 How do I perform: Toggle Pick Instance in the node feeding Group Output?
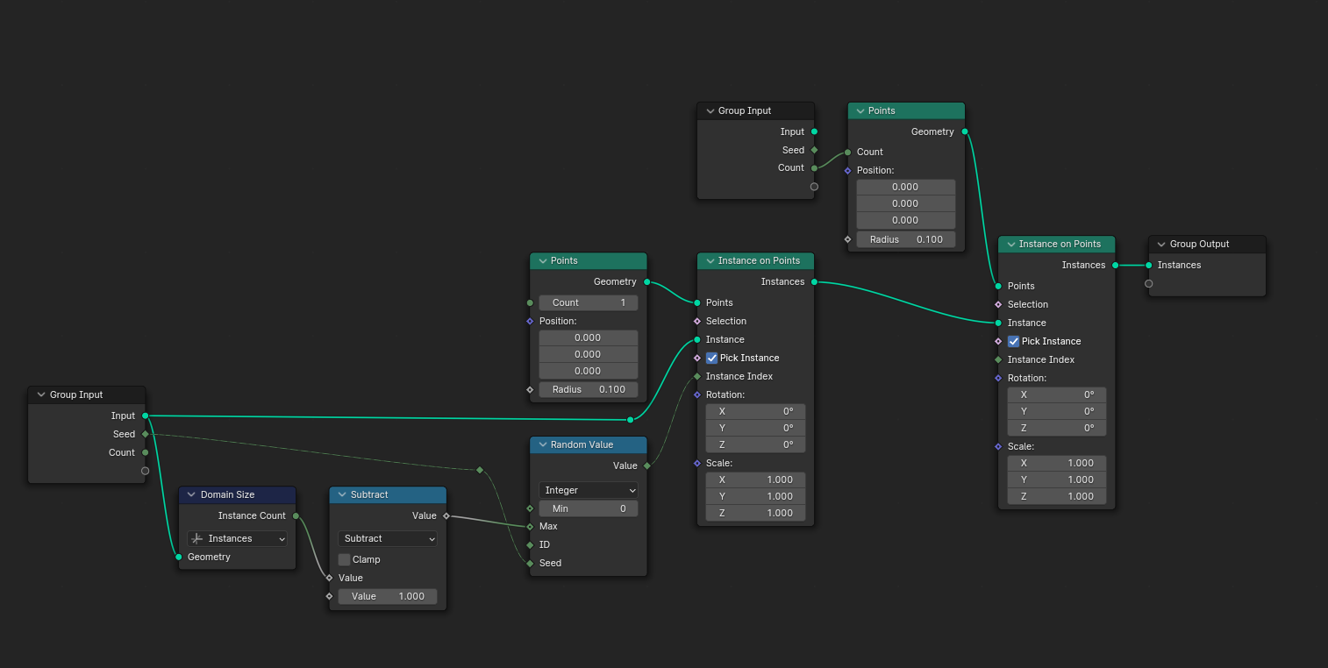(x=1013, y=341)
